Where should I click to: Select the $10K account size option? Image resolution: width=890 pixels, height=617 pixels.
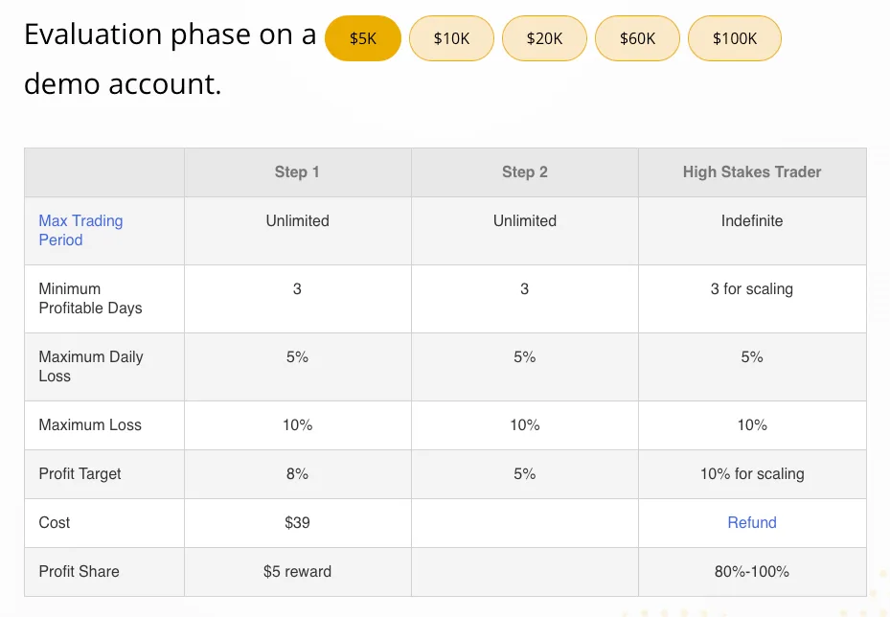pos(451,38)
